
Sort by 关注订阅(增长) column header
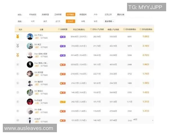point(79,29)
